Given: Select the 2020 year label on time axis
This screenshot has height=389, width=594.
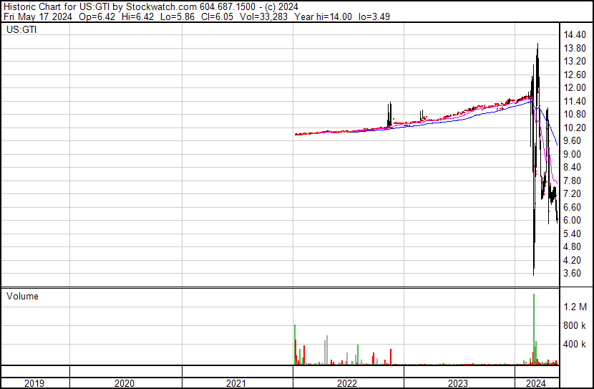Looking at the screenshot, I should tap(125, 383).
